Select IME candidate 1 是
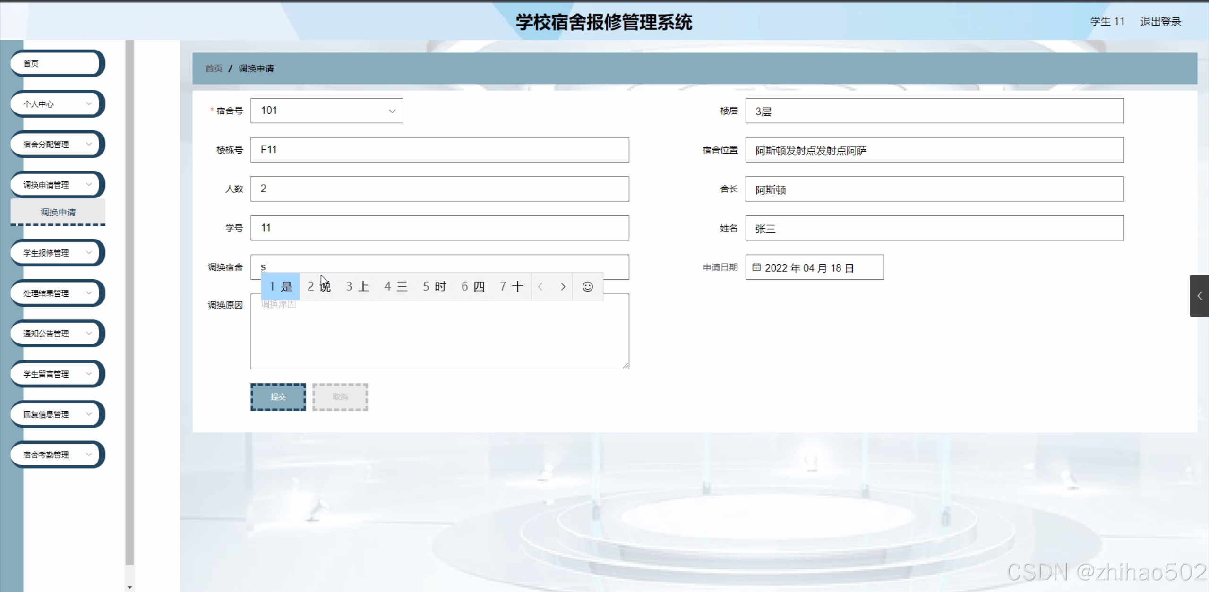This screenshot has width=1209, height=592. [281, 286]
